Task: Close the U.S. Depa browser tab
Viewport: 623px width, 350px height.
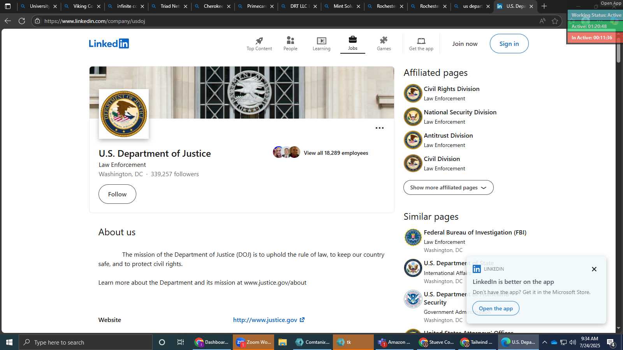Action: tap(531, 6)
